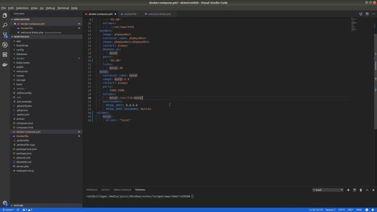Change the UTF-8 encoding

tap(342, 210)
